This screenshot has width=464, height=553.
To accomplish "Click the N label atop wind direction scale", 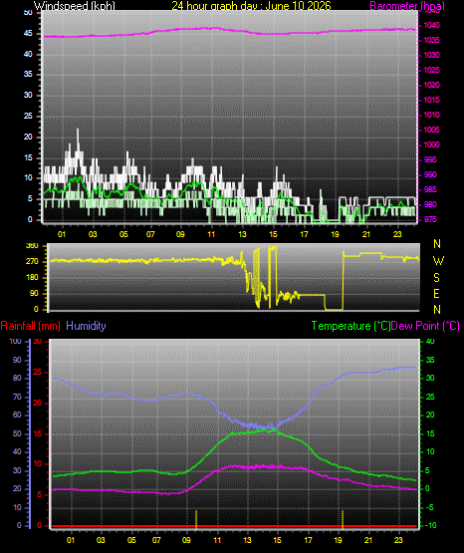I will 437,244.
